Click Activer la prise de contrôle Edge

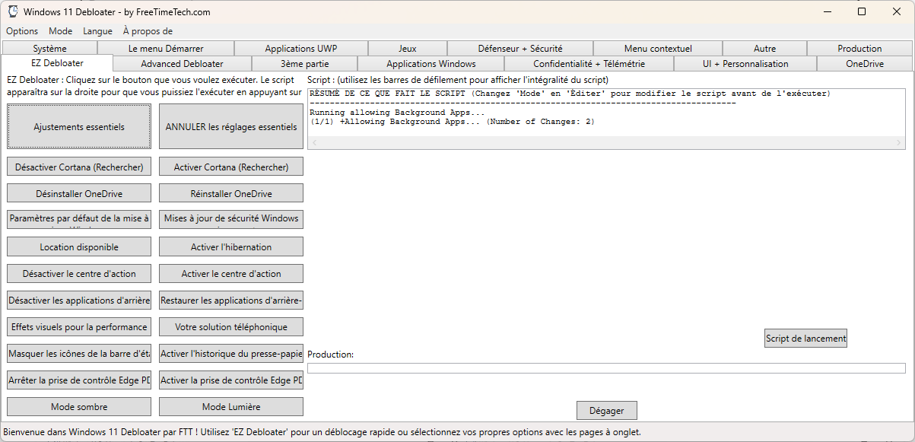coord(231,380)
